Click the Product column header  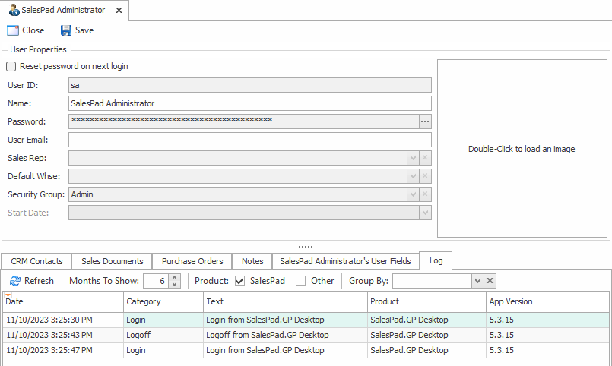[x=426, y=301]
